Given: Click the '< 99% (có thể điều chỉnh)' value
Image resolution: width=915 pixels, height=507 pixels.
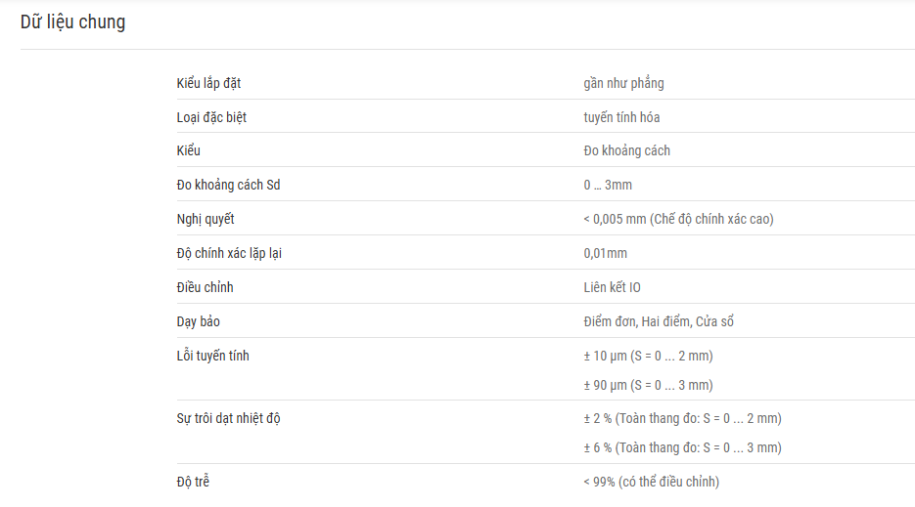Looking at the screenshot, I should pos(651,482).
